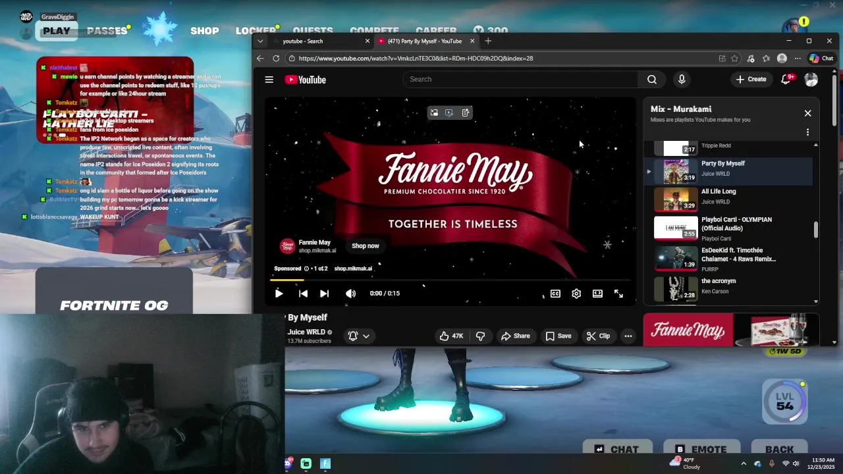Select the LOCKER tab in Fortnite

tap(256, 30)
